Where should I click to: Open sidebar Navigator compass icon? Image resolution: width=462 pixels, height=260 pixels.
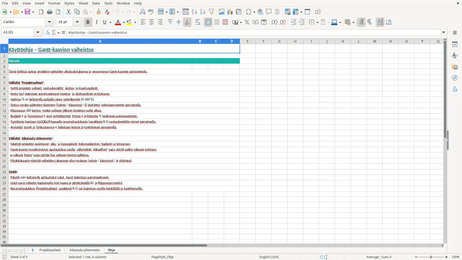tap(455, 78)
